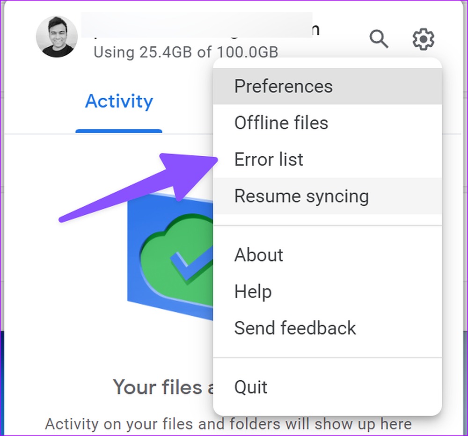Click the blurred account email name
The image size is (468, 436).
click(x=197, y=25)
